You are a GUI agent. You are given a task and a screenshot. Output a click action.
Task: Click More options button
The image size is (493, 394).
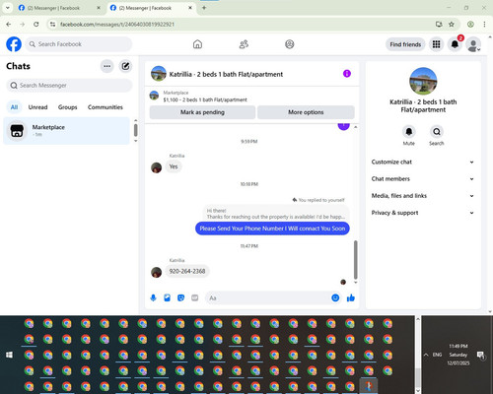pyautogui.click(x=306, y=112)
